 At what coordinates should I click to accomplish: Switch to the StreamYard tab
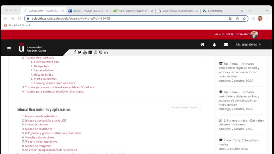click(223, 11)
